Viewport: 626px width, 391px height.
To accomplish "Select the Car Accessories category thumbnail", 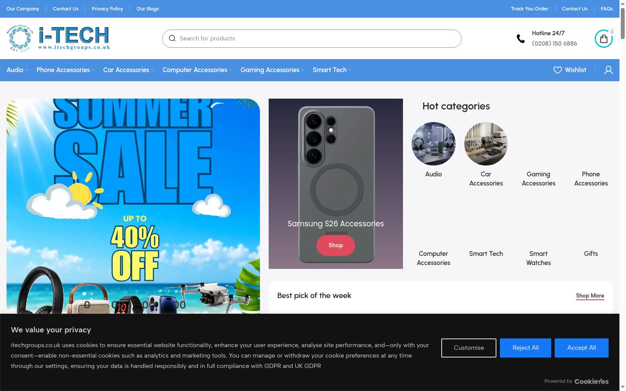I will coord(486,144).
